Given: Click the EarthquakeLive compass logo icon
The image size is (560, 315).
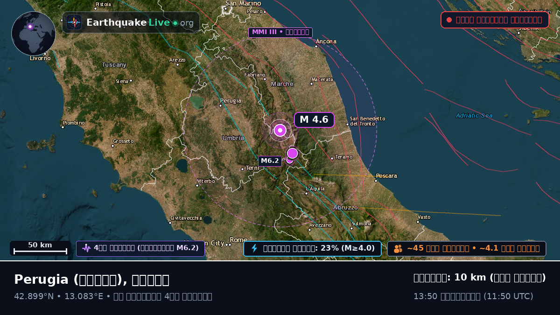Looking at the screenshot, I should click(74, 22).
